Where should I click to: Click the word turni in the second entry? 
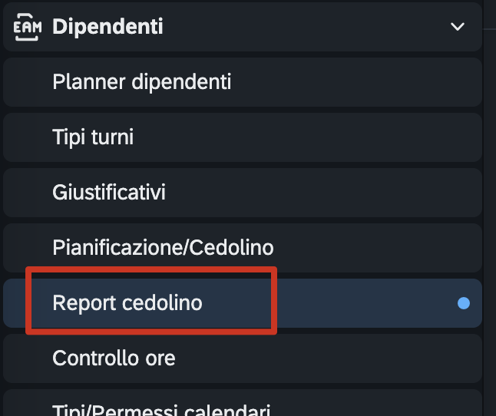click(114, 137)
